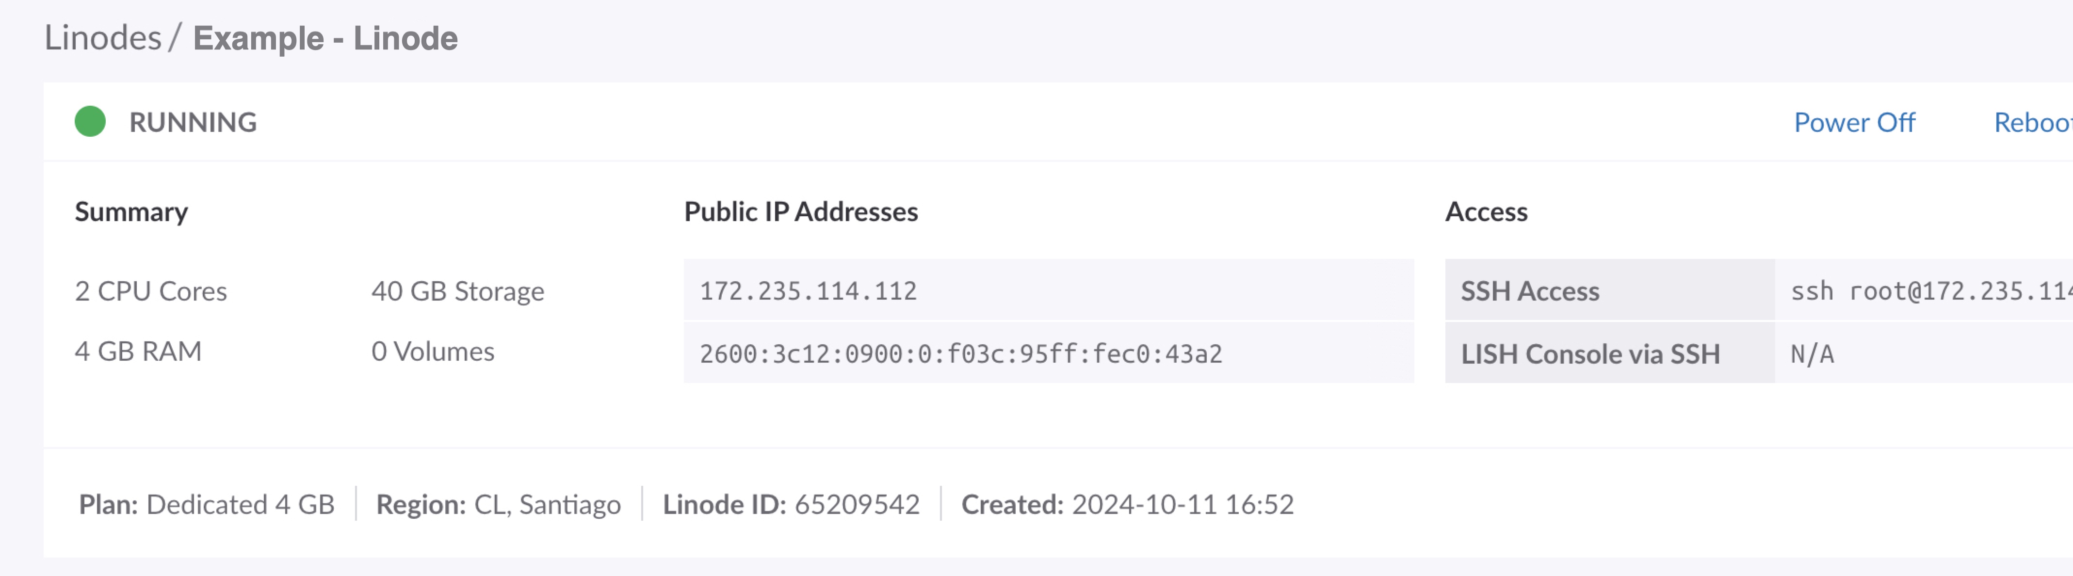Click the 4 GB RAM summary item
Viewport: 2073px width, 576px height.
click(138, 352)
